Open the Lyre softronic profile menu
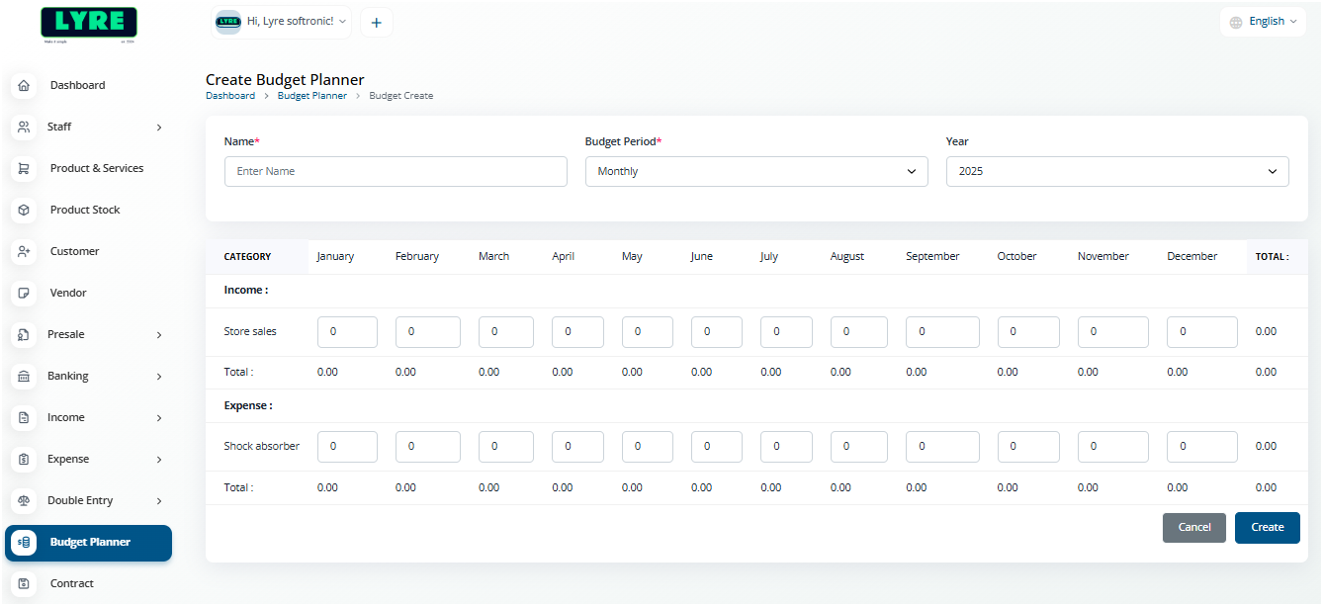The height and width of the screenshot is (606, 1323). [281, 21]
